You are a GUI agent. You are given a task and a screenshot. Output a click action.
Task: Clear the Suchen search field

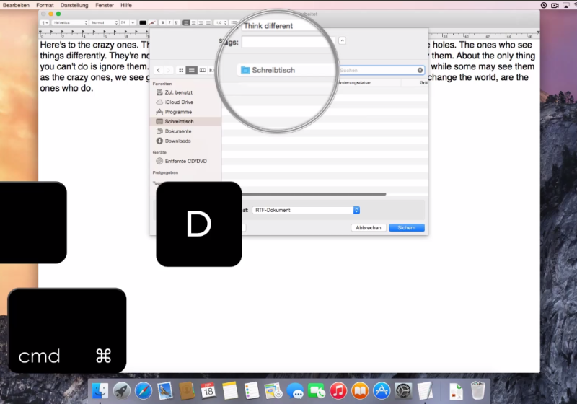[x=420, y=70]
